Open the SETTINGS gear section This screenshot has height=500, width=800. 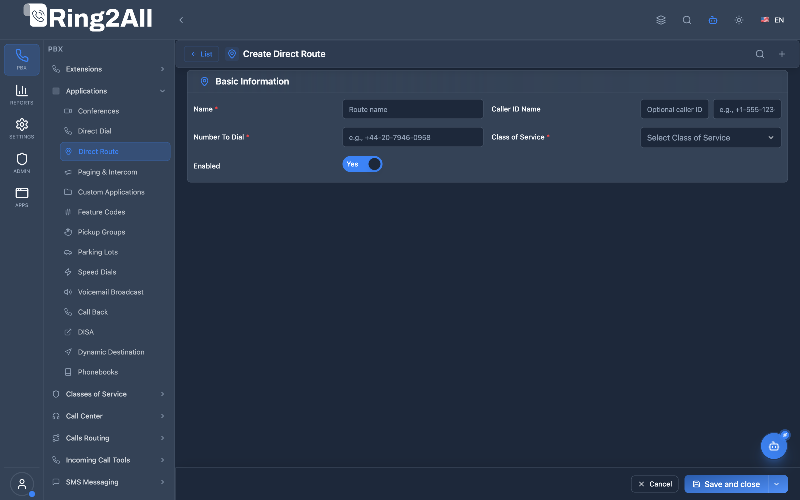point(22,129)
